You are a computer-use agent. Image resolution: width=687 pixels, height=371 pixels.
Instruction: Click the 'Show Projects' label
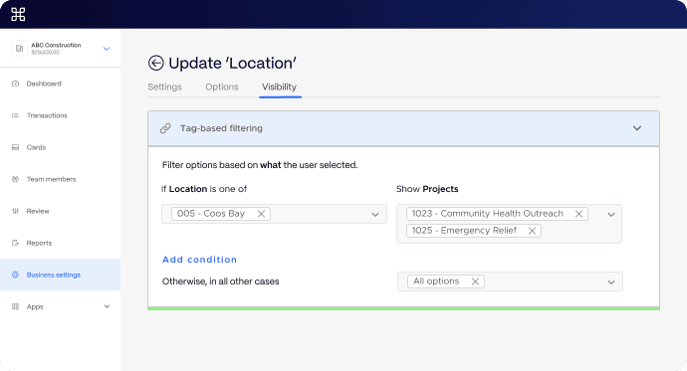(x=427, y=189)
